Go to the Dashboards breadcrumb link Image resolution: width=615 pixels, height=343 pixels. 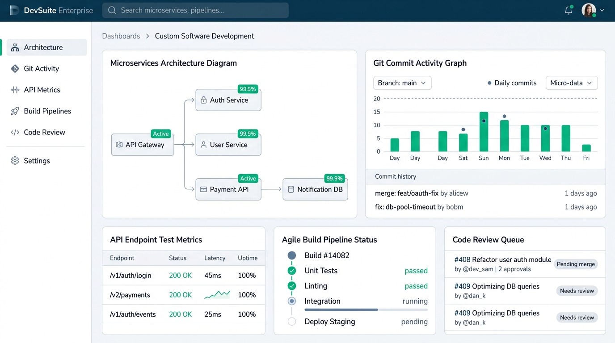[x=121, y=36]
